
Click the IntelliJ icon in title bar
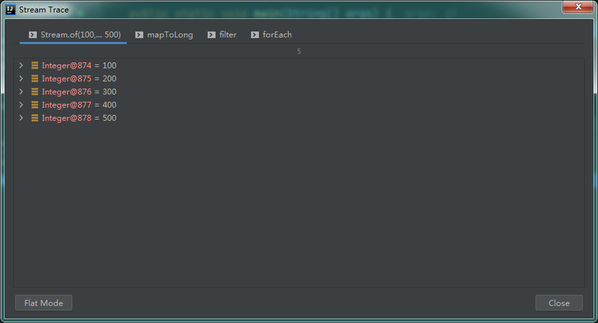[x=11, y=10]
